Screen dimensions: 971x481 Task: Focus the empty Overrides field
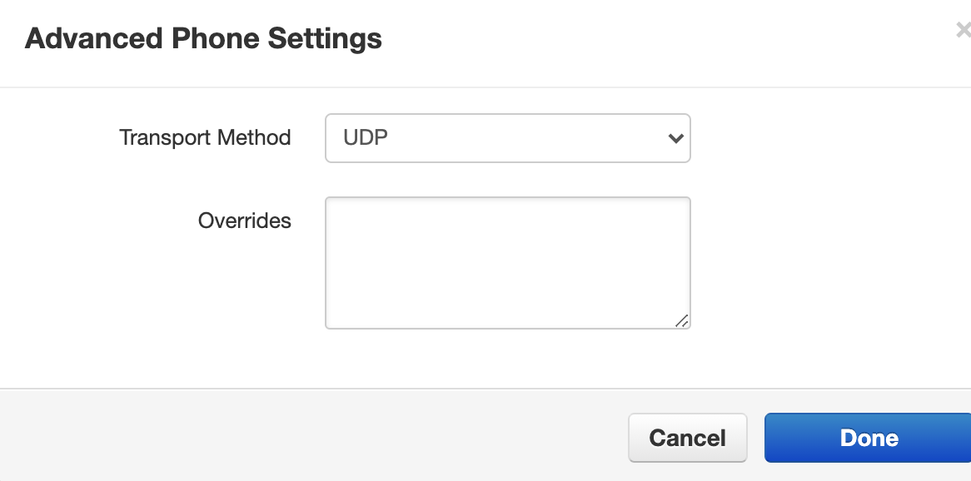(507, 262)
